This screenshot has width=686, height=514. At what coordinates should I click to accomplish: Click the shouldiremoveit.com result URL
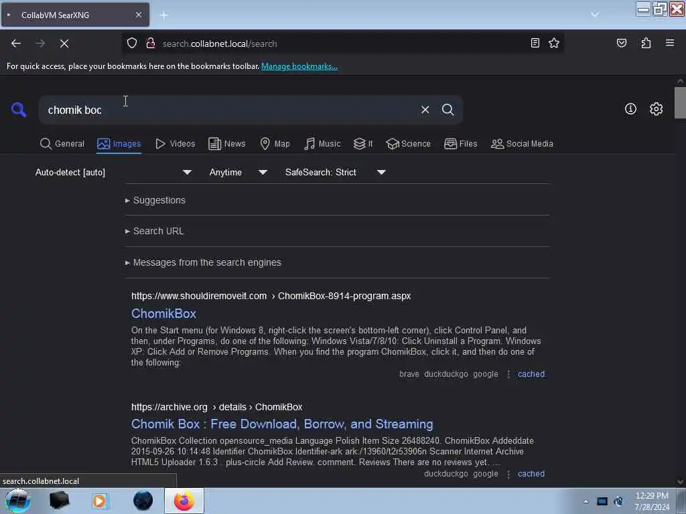click(271, 296)
